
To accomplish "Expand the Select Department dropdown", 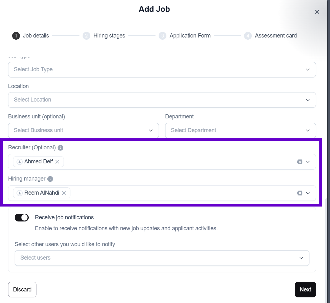I will point(240,130).
